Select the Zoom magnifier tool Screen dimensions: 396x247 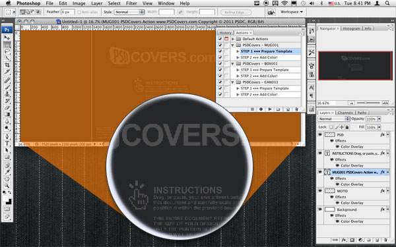click(7, 186)
